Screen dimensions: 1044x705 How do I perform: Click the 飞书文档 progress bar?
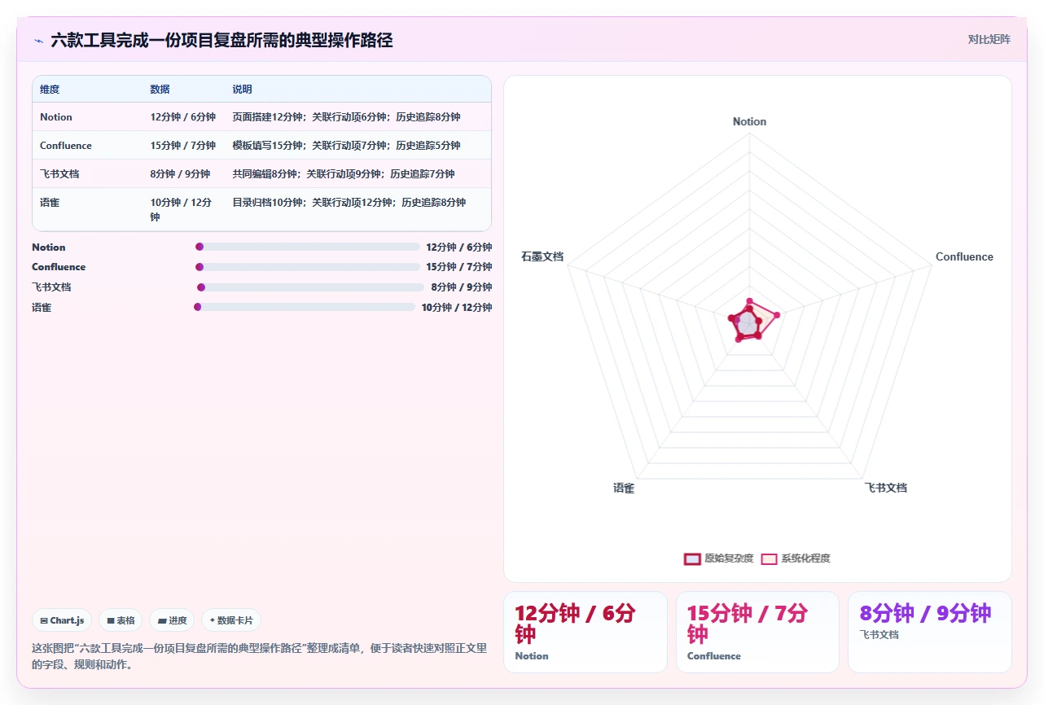311,287
